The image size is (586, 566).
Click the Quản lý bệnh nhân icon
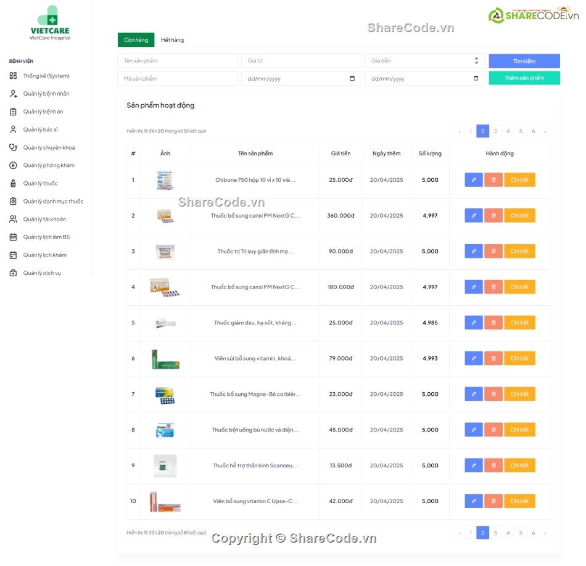13,94
